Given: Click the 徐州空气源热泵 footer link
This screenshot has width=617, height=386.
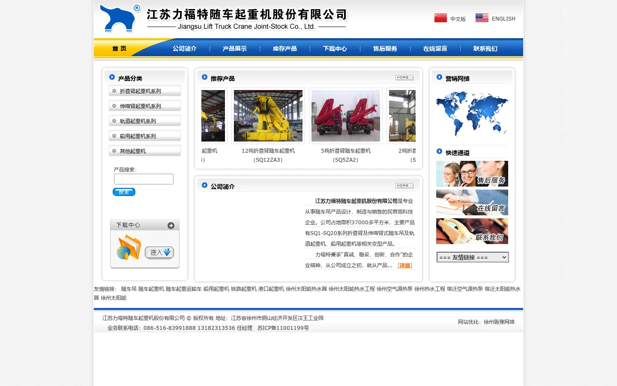Looking at the screenshot, I should (395, 289).
